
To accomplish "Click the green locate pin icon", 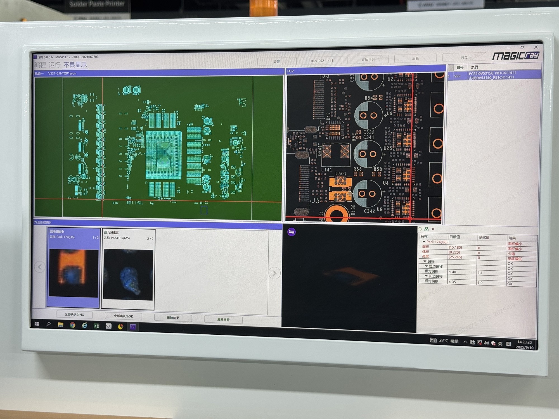I will [x=427, y=229].
